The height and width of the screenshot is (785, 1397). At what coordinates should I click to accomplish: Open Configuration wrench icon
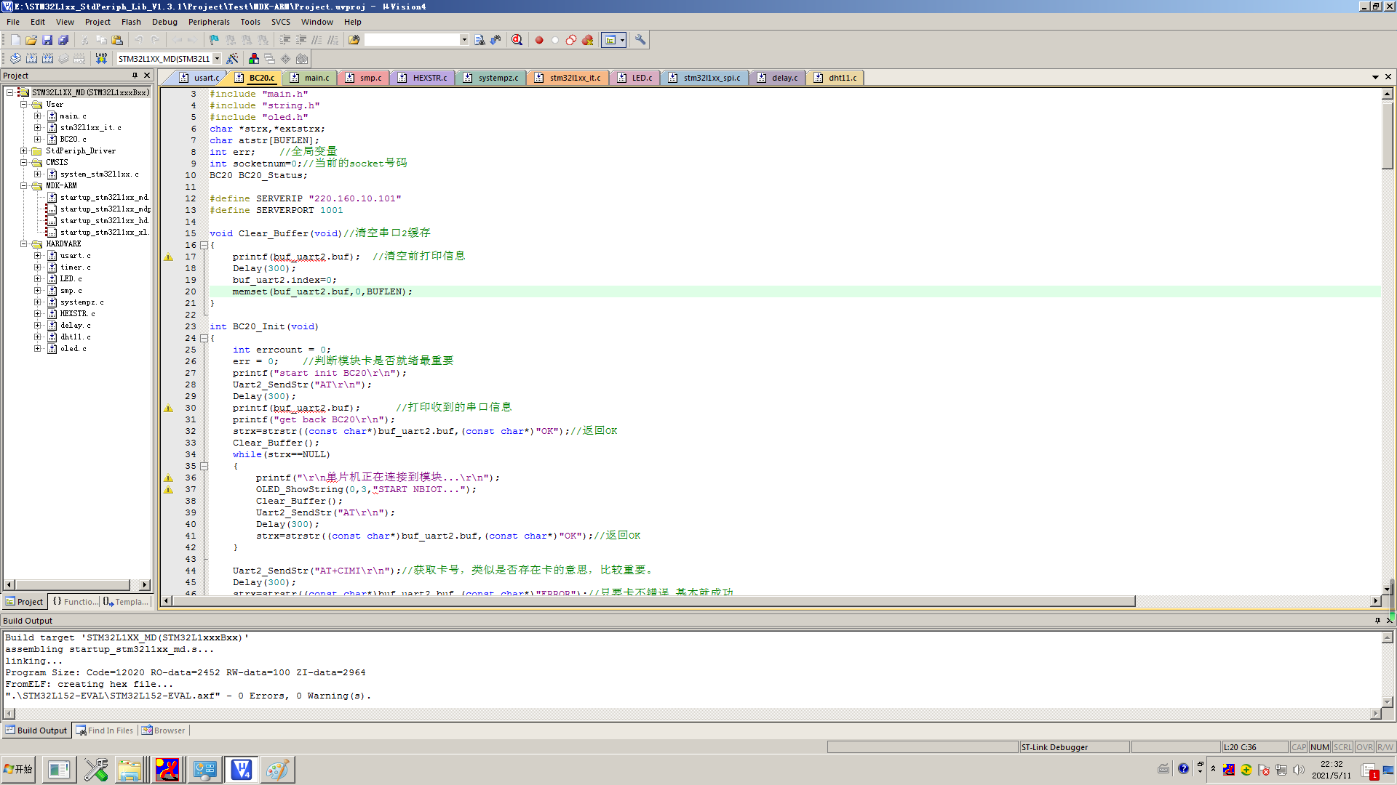pos(640,40)
